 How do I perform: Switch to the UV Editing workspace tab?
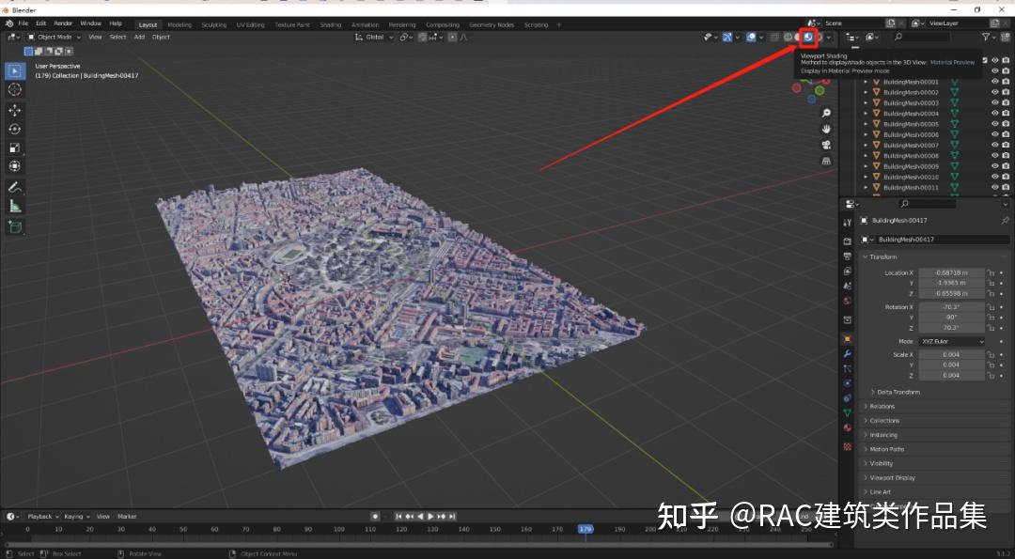250,24
